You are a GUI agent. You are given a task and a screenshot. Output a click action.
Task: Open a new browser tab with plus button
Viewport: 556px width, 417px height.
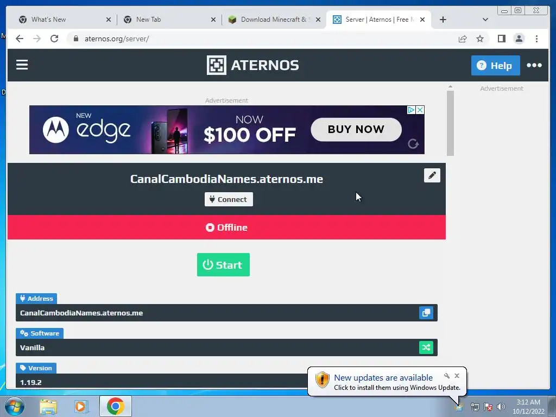[x=443, y=20]
